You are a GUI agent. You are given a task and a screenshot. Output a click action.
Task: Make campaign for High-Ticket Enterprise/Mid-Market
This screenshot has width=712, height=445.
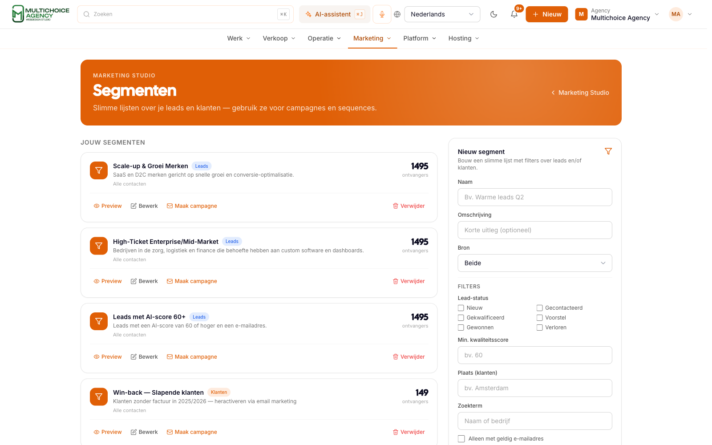coord(192,281)
